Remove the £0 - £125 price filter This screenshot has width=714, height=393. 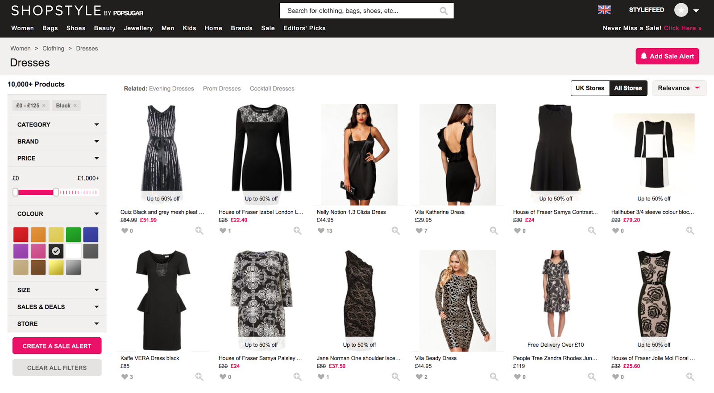[44, 106]
